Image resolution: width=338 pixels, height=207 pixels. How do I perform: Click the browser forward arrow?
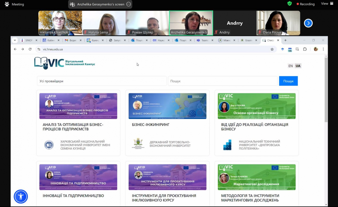(23, 49)
